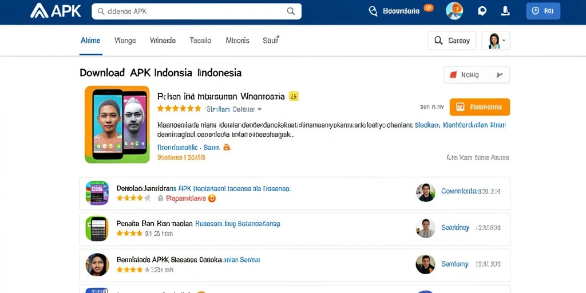Open the round user avatar in the header

(x=454, y=11)
